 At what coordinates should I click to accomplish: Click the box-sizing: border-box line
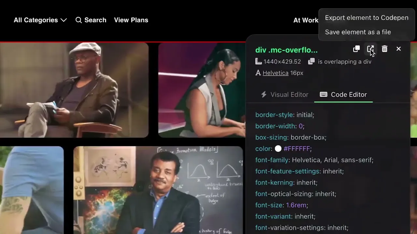(x=291, y=137)
